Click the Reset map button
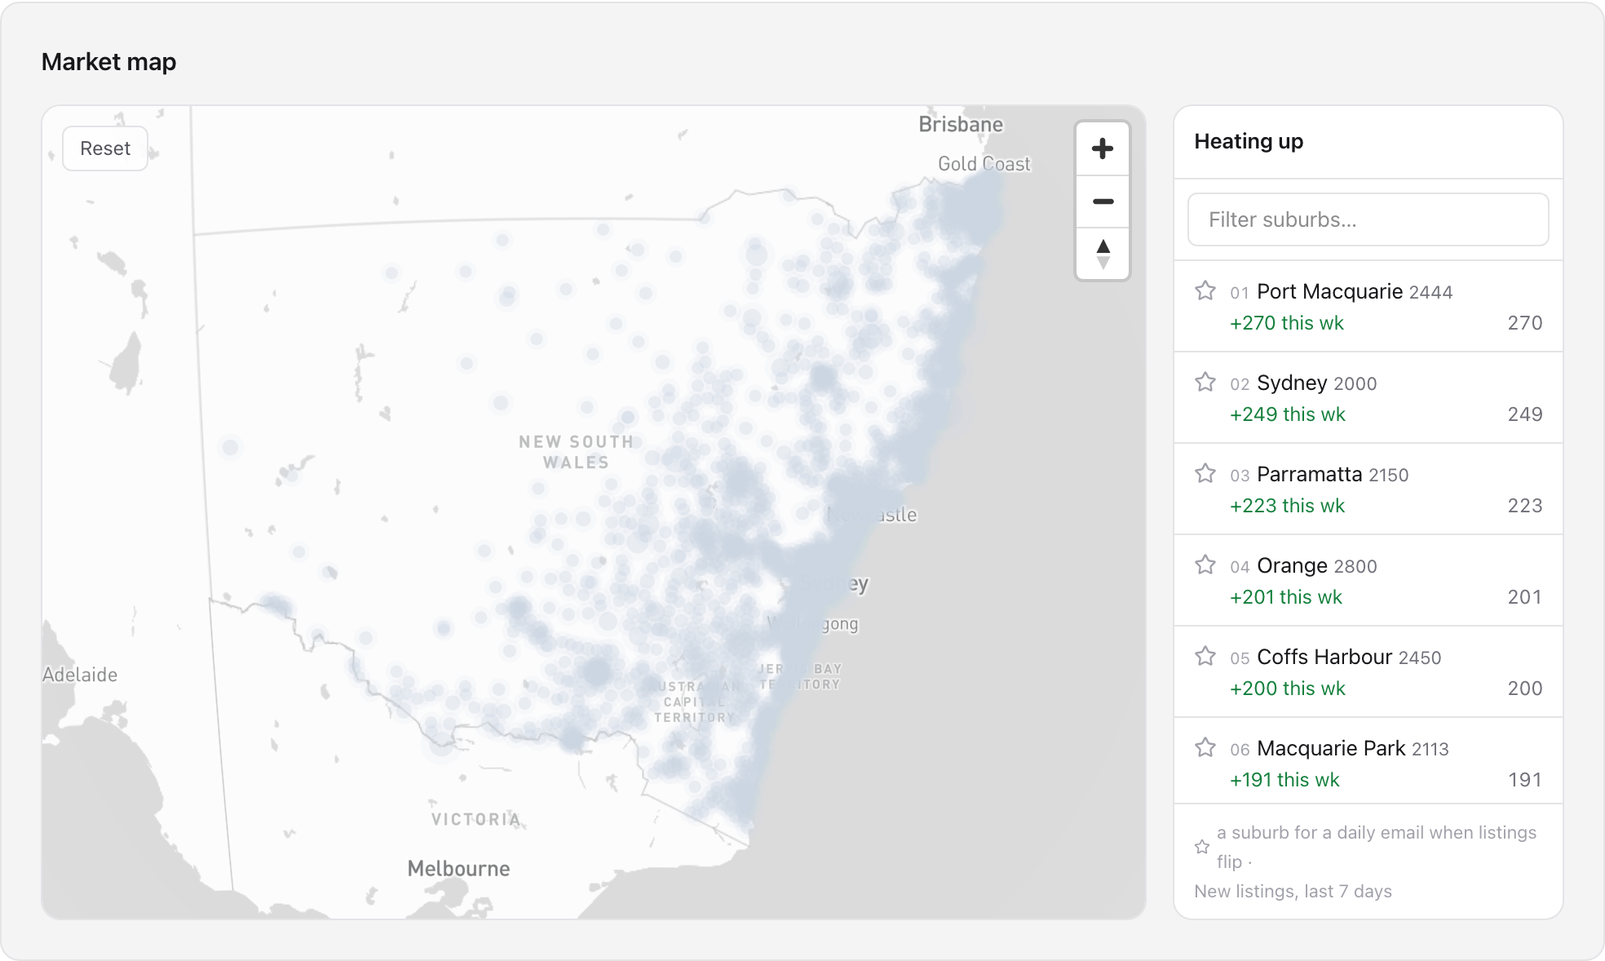Screen dimensions: 1605x961 pos(105,148)
